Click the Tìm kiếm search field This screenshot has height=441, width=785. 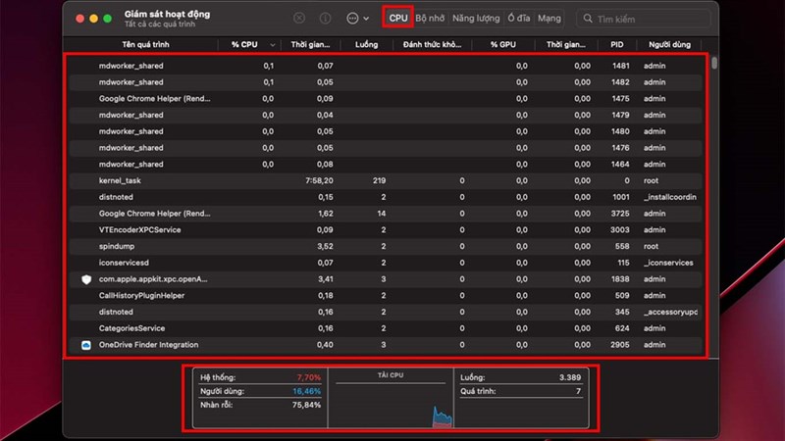coord(648,19)
